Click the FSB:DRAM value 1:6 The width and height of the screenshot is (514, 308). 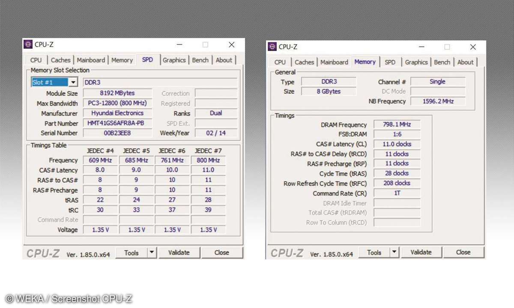[x=397, y=134]
